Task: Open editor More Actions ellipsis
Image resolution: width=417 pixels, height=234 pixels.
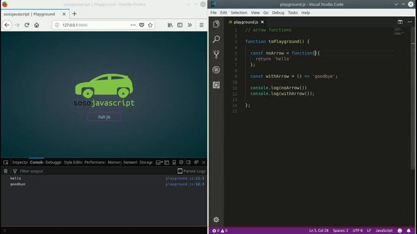Action: click(410, 22)
